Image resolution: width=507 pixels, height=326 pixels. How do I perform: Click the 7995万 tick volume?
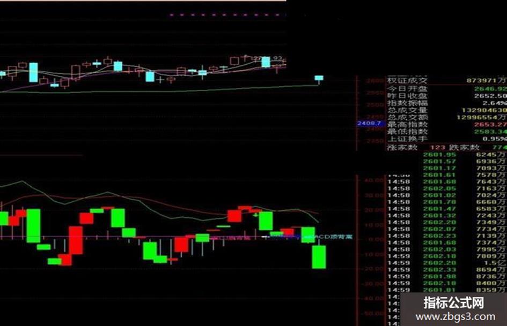(x=490, y=249)
